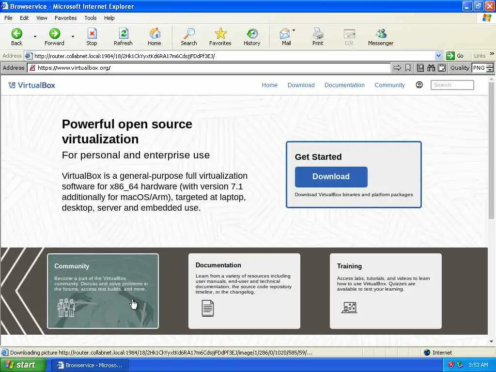Open the Documentation card
496x372 pixels.
pyautogui.click(x=244, y=291)
